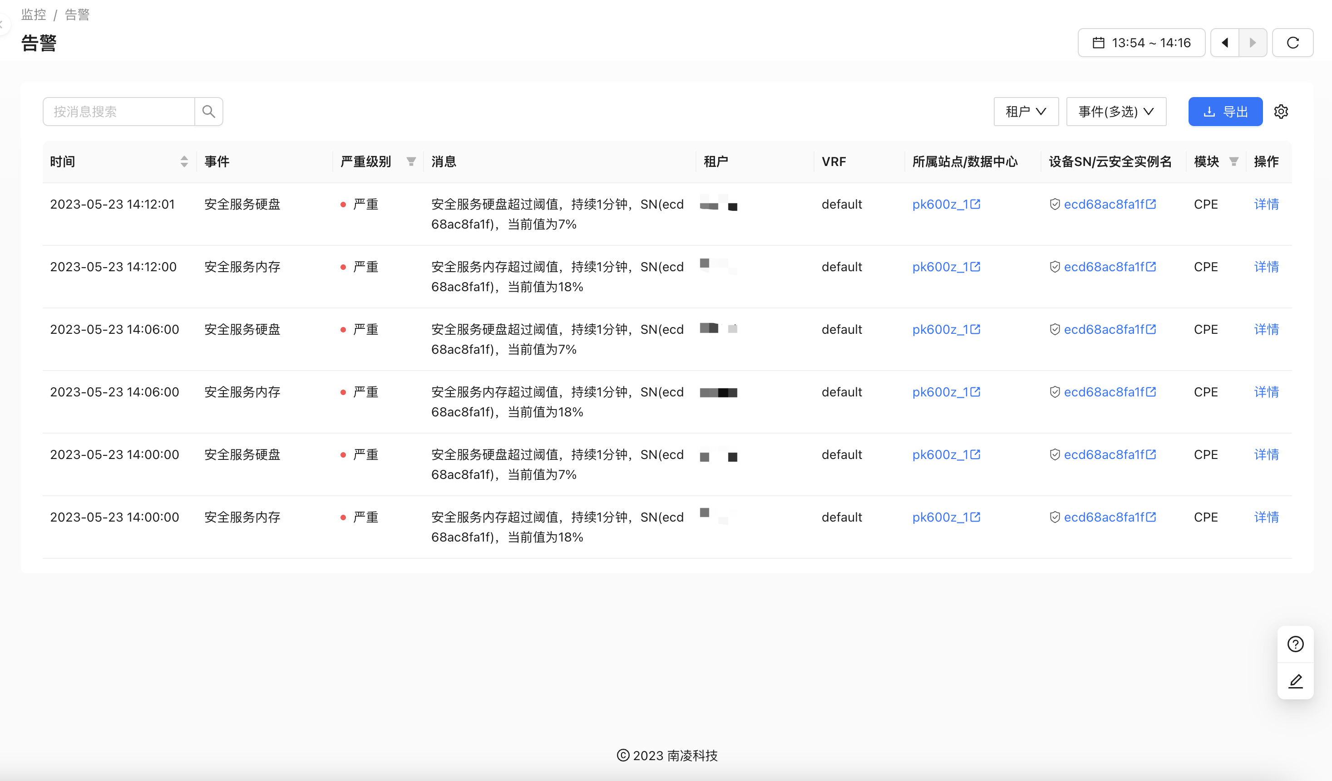Click CPE module in 14:00:00 安全服务内存 row
Screen dimensions: 1332x781
pos(1206,517)
